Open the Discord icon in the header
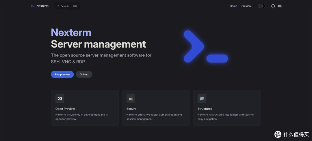312x141 pixels. tap(280, 6)
